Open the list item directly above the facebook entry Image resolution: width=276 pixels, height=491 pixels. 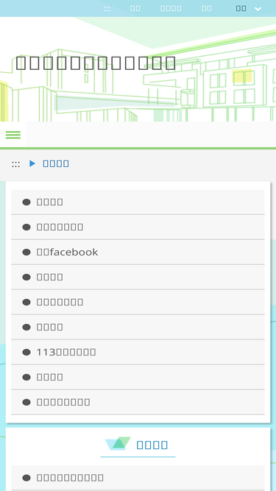click(138, 227)
